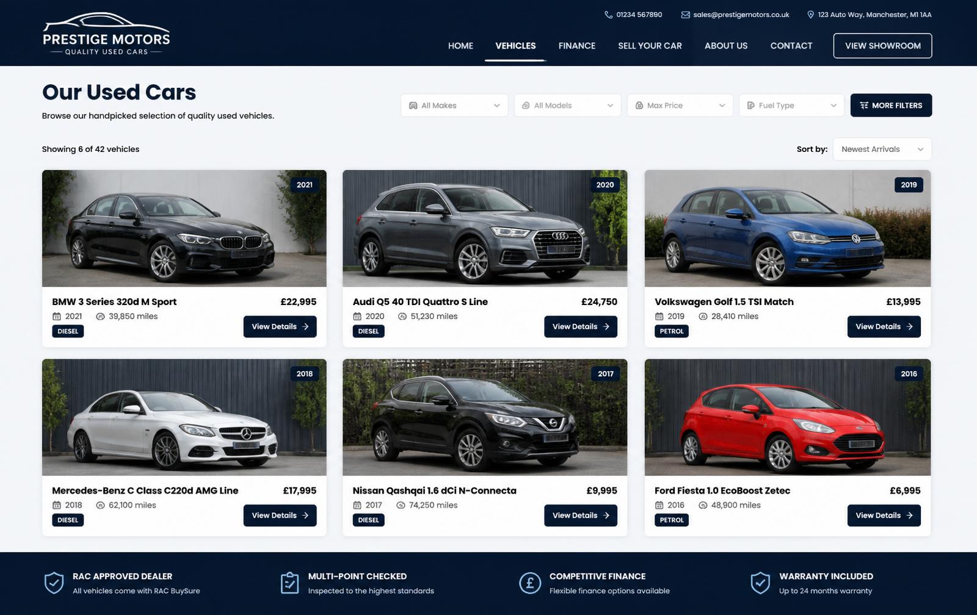Screen dimensions: 977x615
Task: Click calendar icon on BMW 3 Series card
Action: (57, 317)
